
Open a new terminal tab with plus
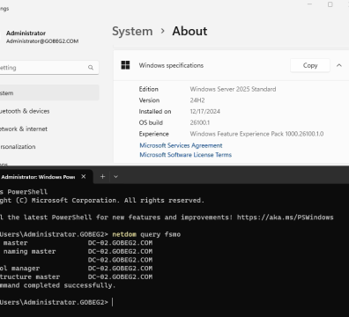[102, 177]
